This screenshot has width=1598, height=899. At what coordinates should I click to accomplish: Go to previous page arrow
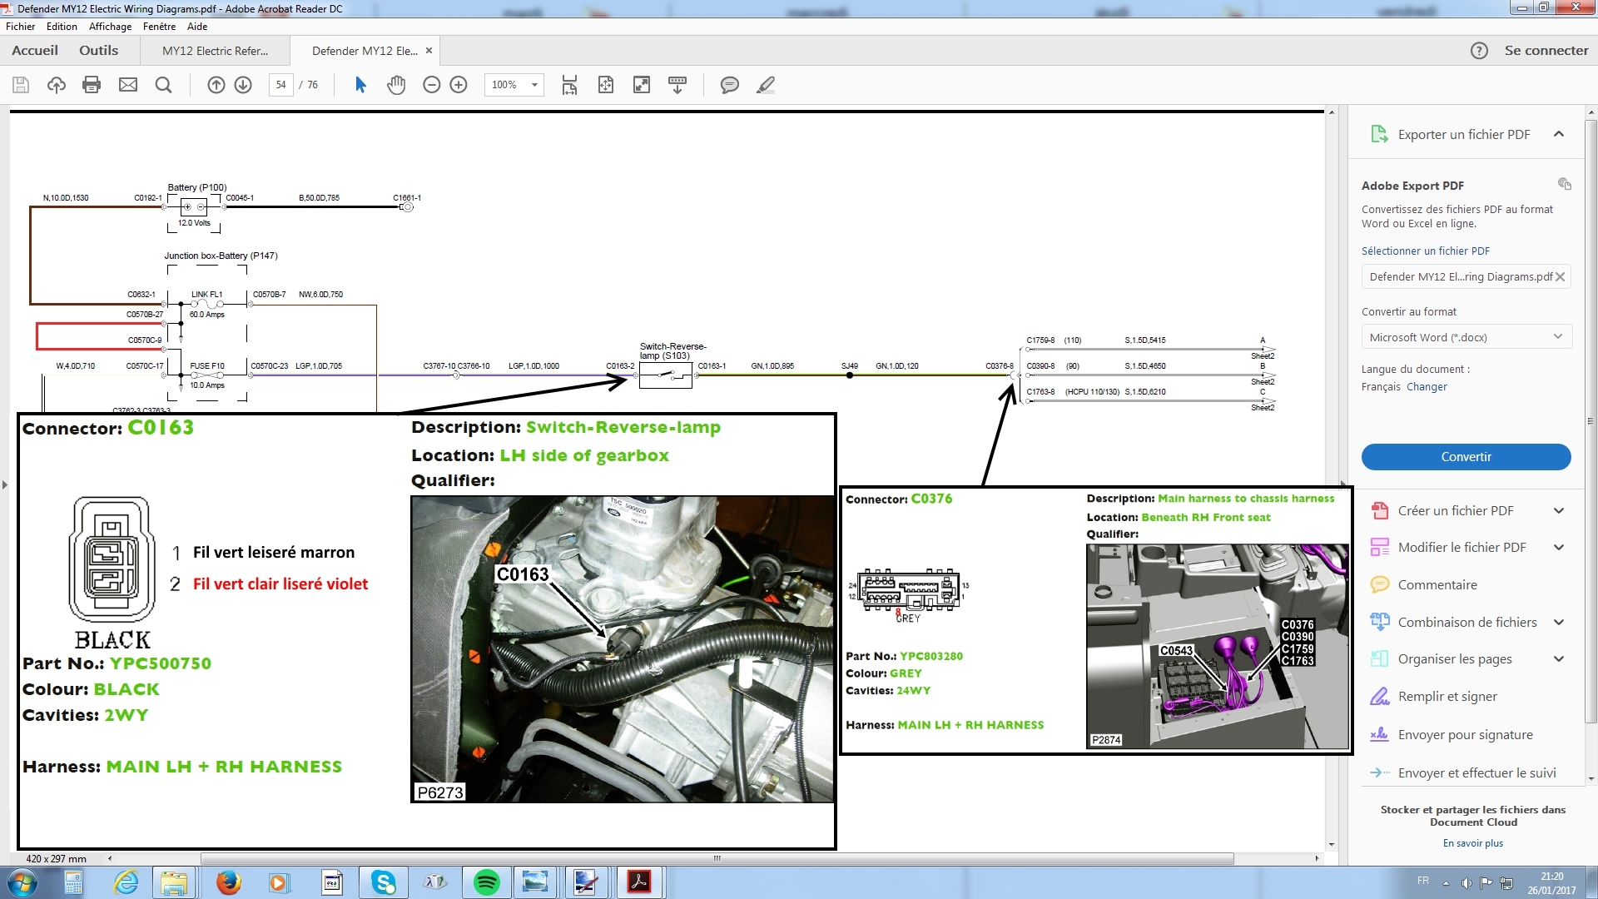click(x=216, y=85)
